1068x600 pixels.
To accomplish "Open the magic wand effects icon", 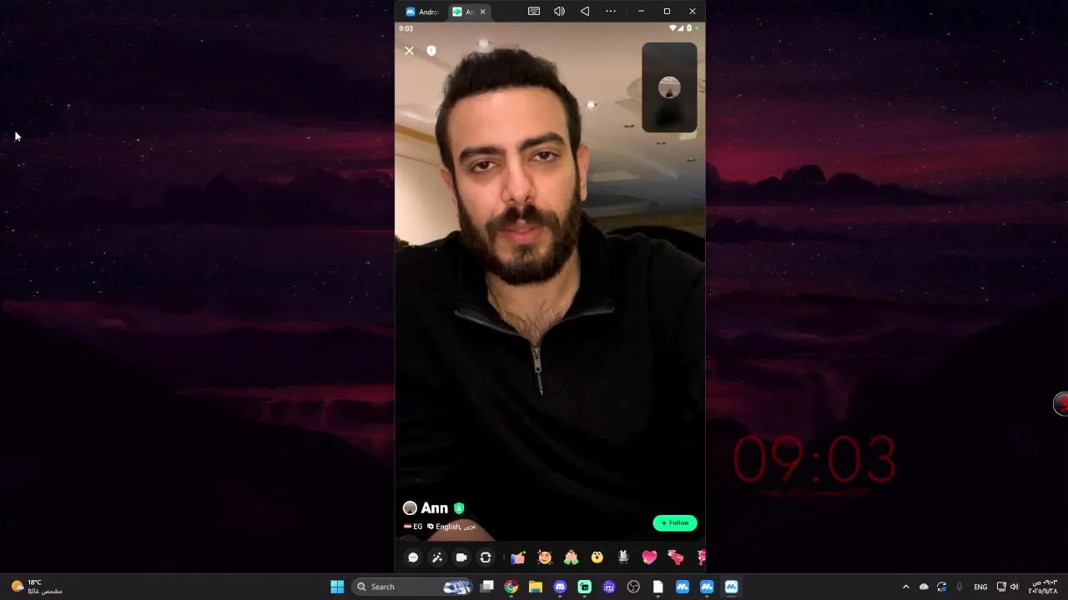I will (x=437, y=557).
